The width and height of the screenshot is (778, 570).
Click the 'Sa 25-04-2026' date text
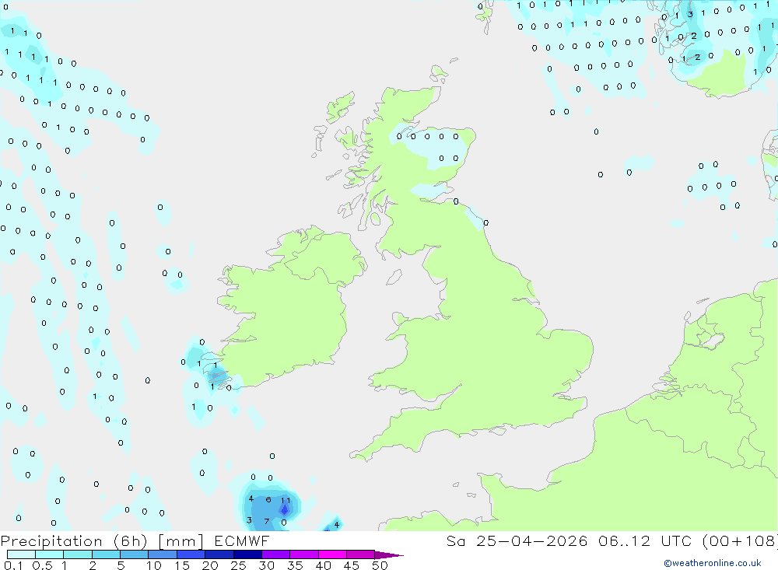point(517,540)
